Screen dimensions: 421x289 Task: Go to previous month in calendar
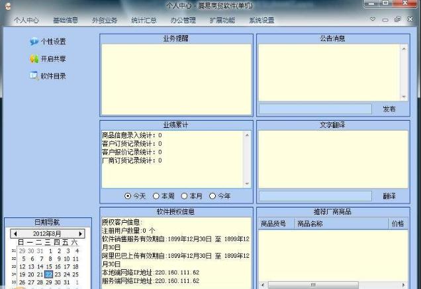tap(14, 234)
